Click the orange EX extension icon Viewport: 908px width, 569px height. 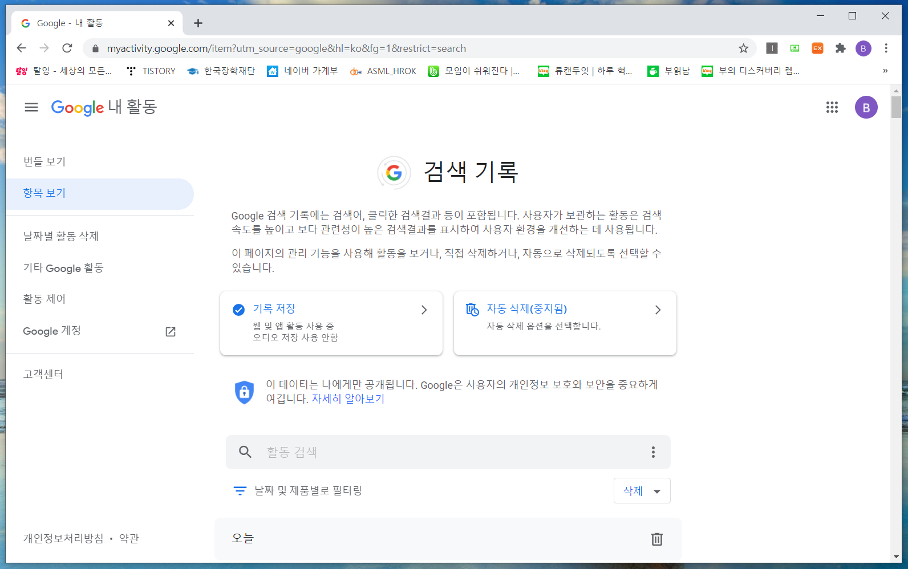pyautogui.click(x=817, y=48)
